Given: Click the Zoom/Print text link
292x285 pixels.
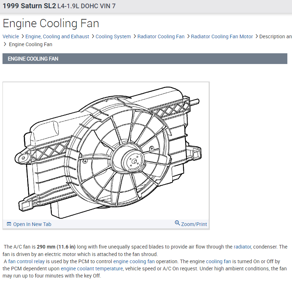Looking at the screenshot, I should pyautogui.click(x=194, y=224).
